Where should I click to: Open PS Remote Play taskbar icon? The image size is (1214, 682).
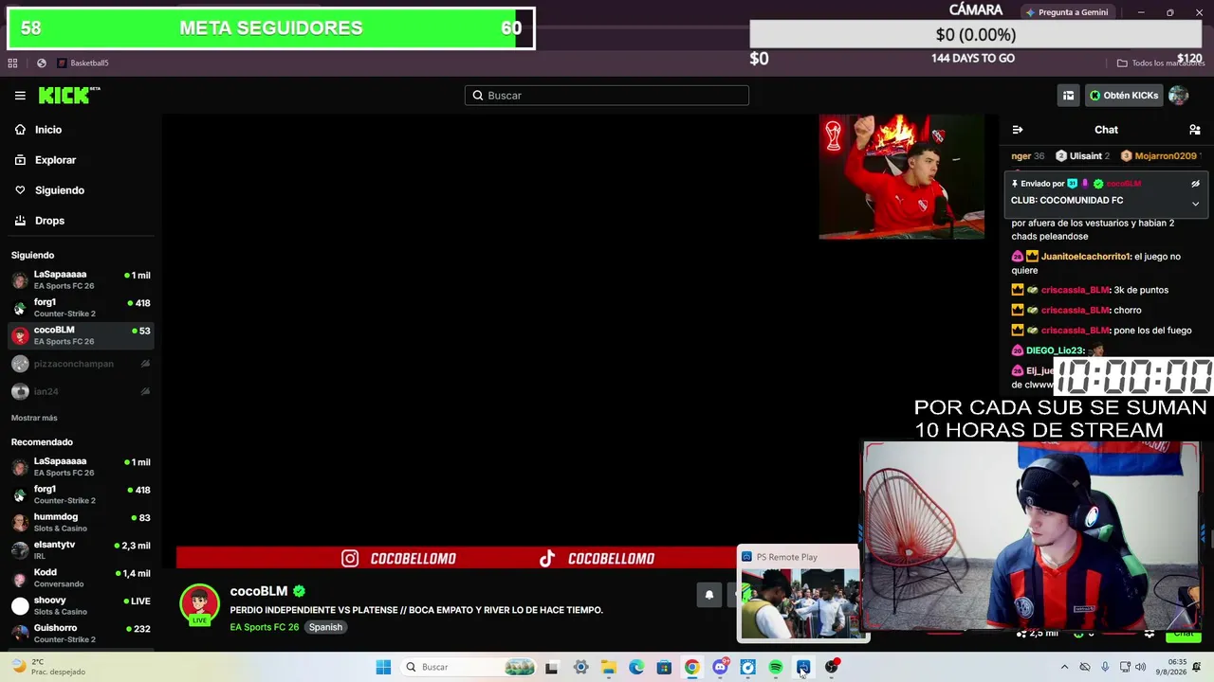pyautogui.click(x=803, y=667)
